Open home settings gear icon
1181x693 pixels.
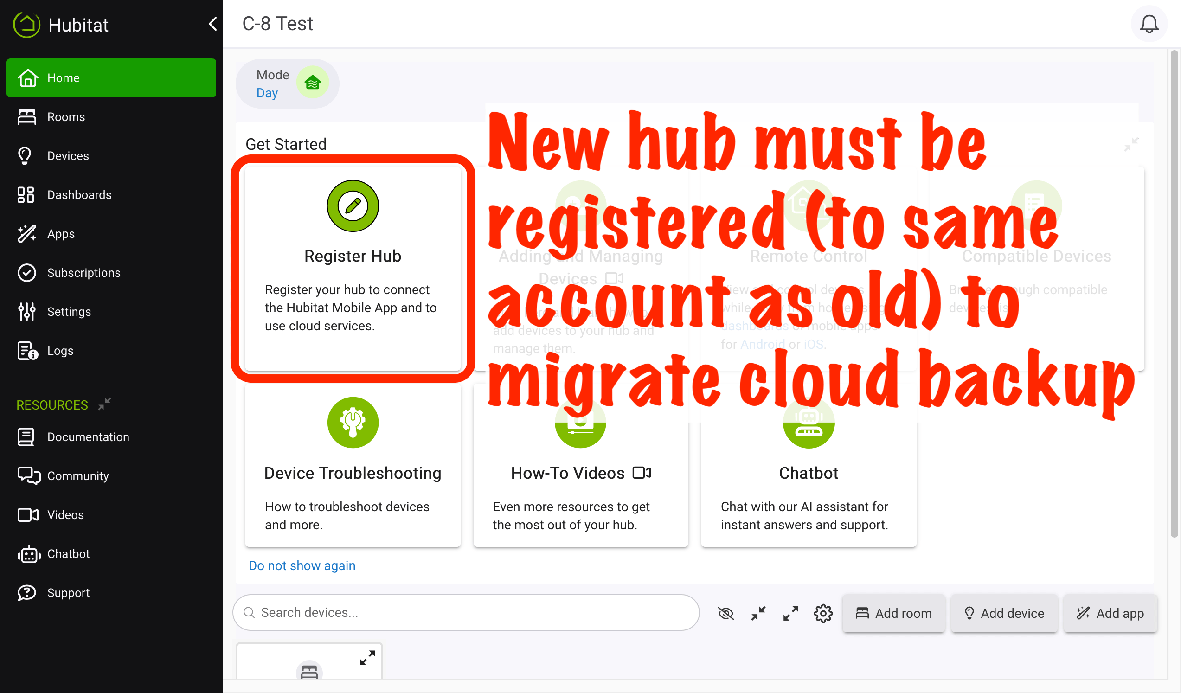click(823, 613)
